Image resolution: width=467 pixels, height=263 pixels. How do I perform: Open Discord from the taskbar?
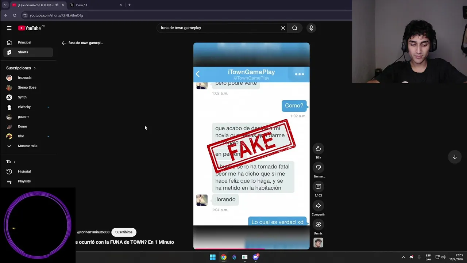256,257
